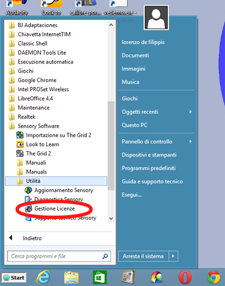
Task: Click the Start button
Action: pos(14,277)
